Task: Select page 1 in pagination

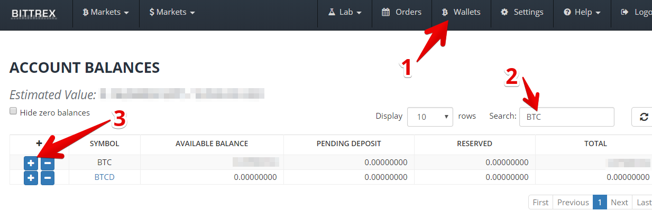Action: point(600,202)
